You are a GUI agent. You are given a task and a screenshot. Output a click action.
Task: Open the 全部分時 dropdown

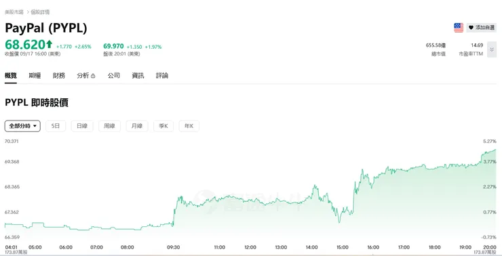click(22, 126)
